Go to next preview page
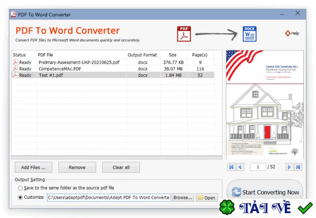The image size is (316, 218). click(290, 167)
